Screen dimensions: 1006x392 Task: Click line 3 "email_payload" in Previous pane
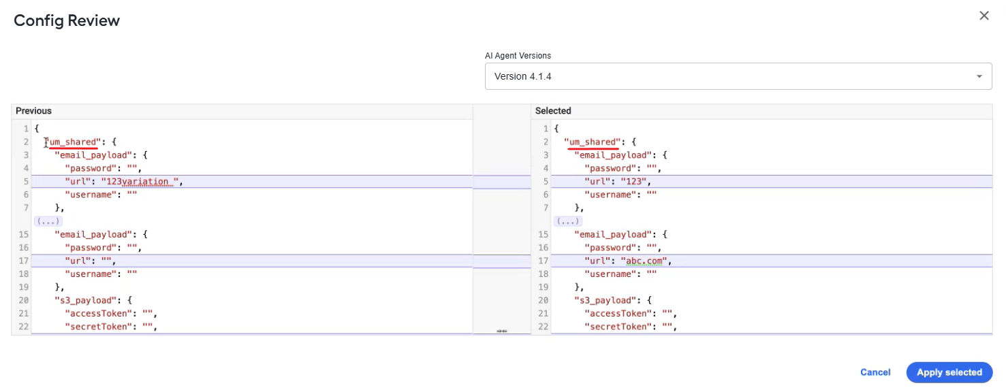click(x=101, y=155)
